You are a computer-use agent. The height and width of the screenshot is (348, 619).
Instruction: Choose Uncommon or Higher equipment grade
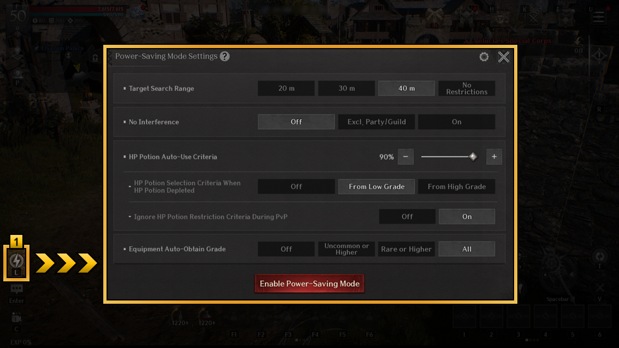(x=346, y=249)
